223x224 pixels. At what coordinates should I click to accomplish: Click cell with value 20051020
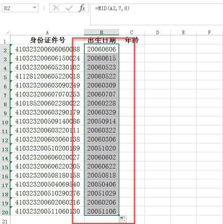click(102, 148)
